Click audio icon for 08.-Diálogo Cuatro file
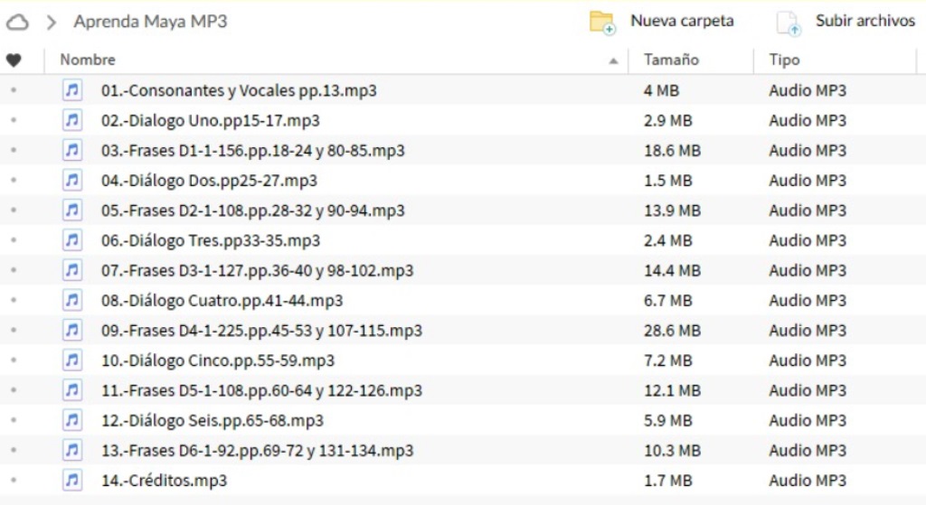This screenshot has width=926, height=505. pyautogui.click(x=72, y=301)
